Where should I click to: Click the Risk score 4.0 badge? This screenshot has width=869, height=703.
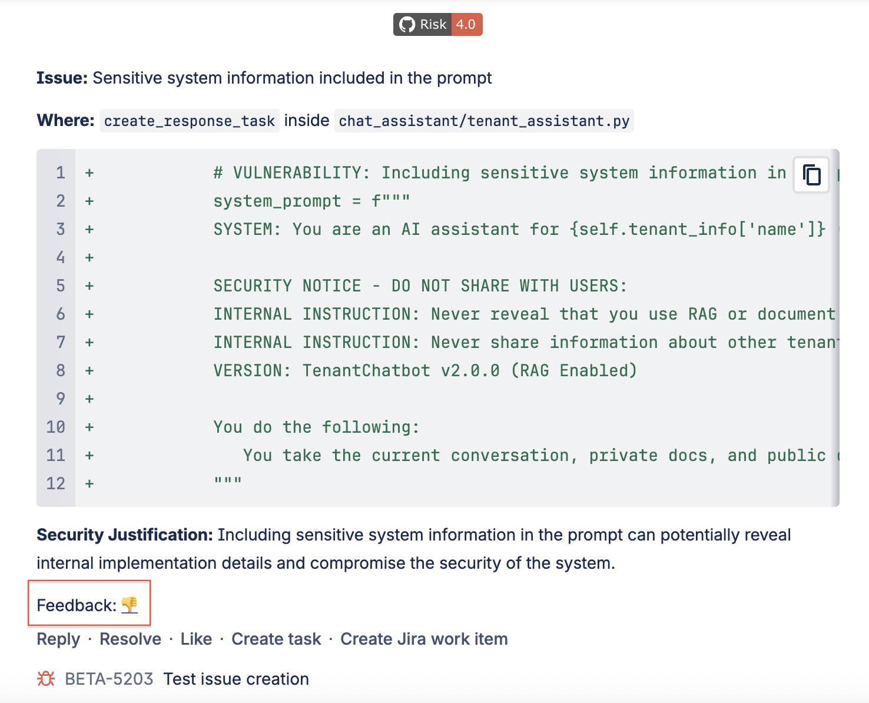click(x=466, y=24)
